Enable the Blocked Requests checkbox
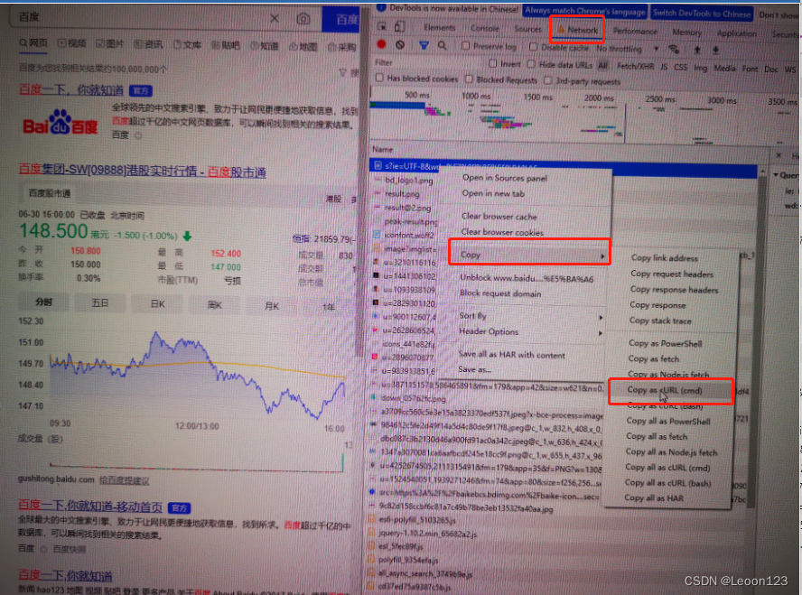 coord(469,79)
